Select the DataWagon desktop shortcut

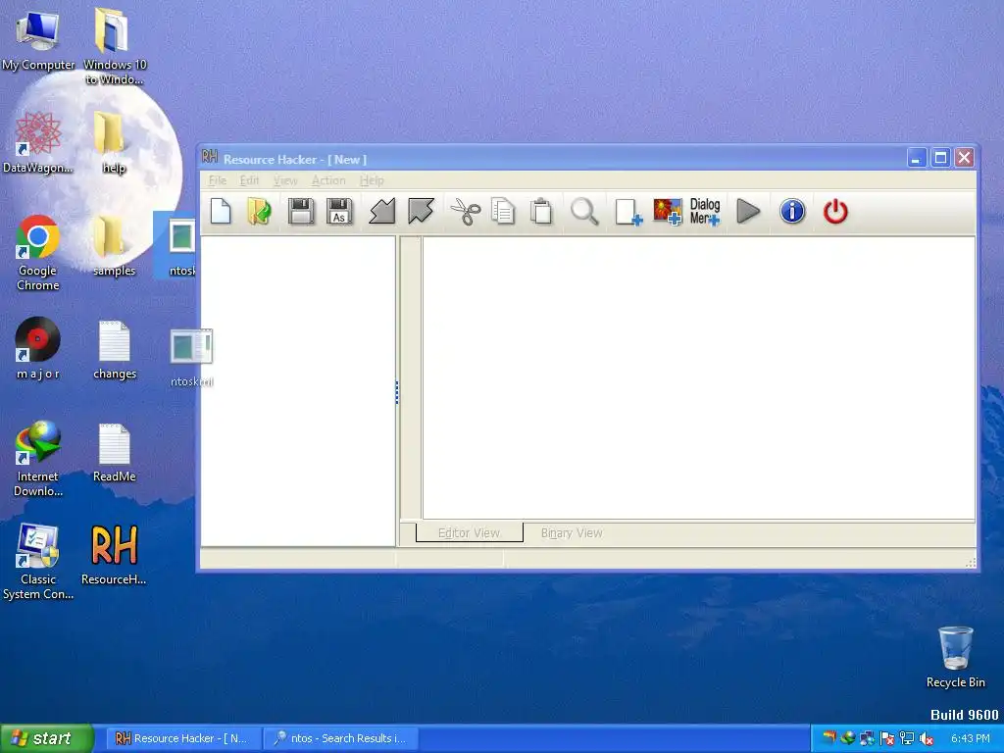click(x=38, y=142)
